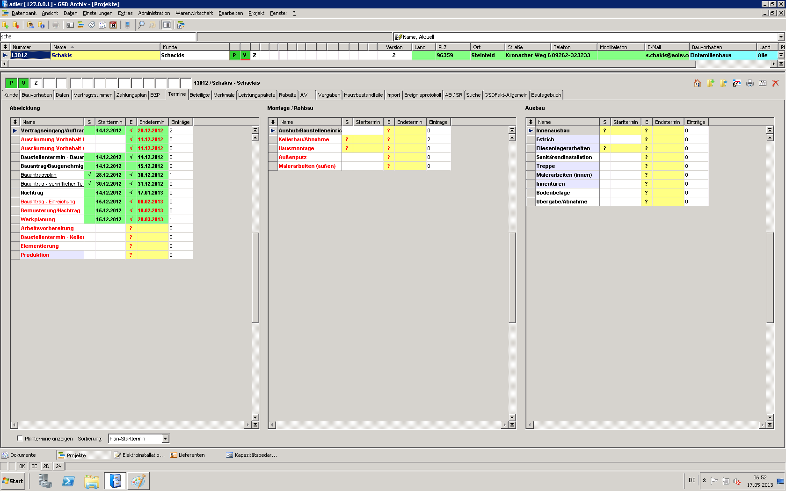Expand the Name, Aktuell sort dropdown
This screenshot has width=786, height=491.
[x=781, y=37]
